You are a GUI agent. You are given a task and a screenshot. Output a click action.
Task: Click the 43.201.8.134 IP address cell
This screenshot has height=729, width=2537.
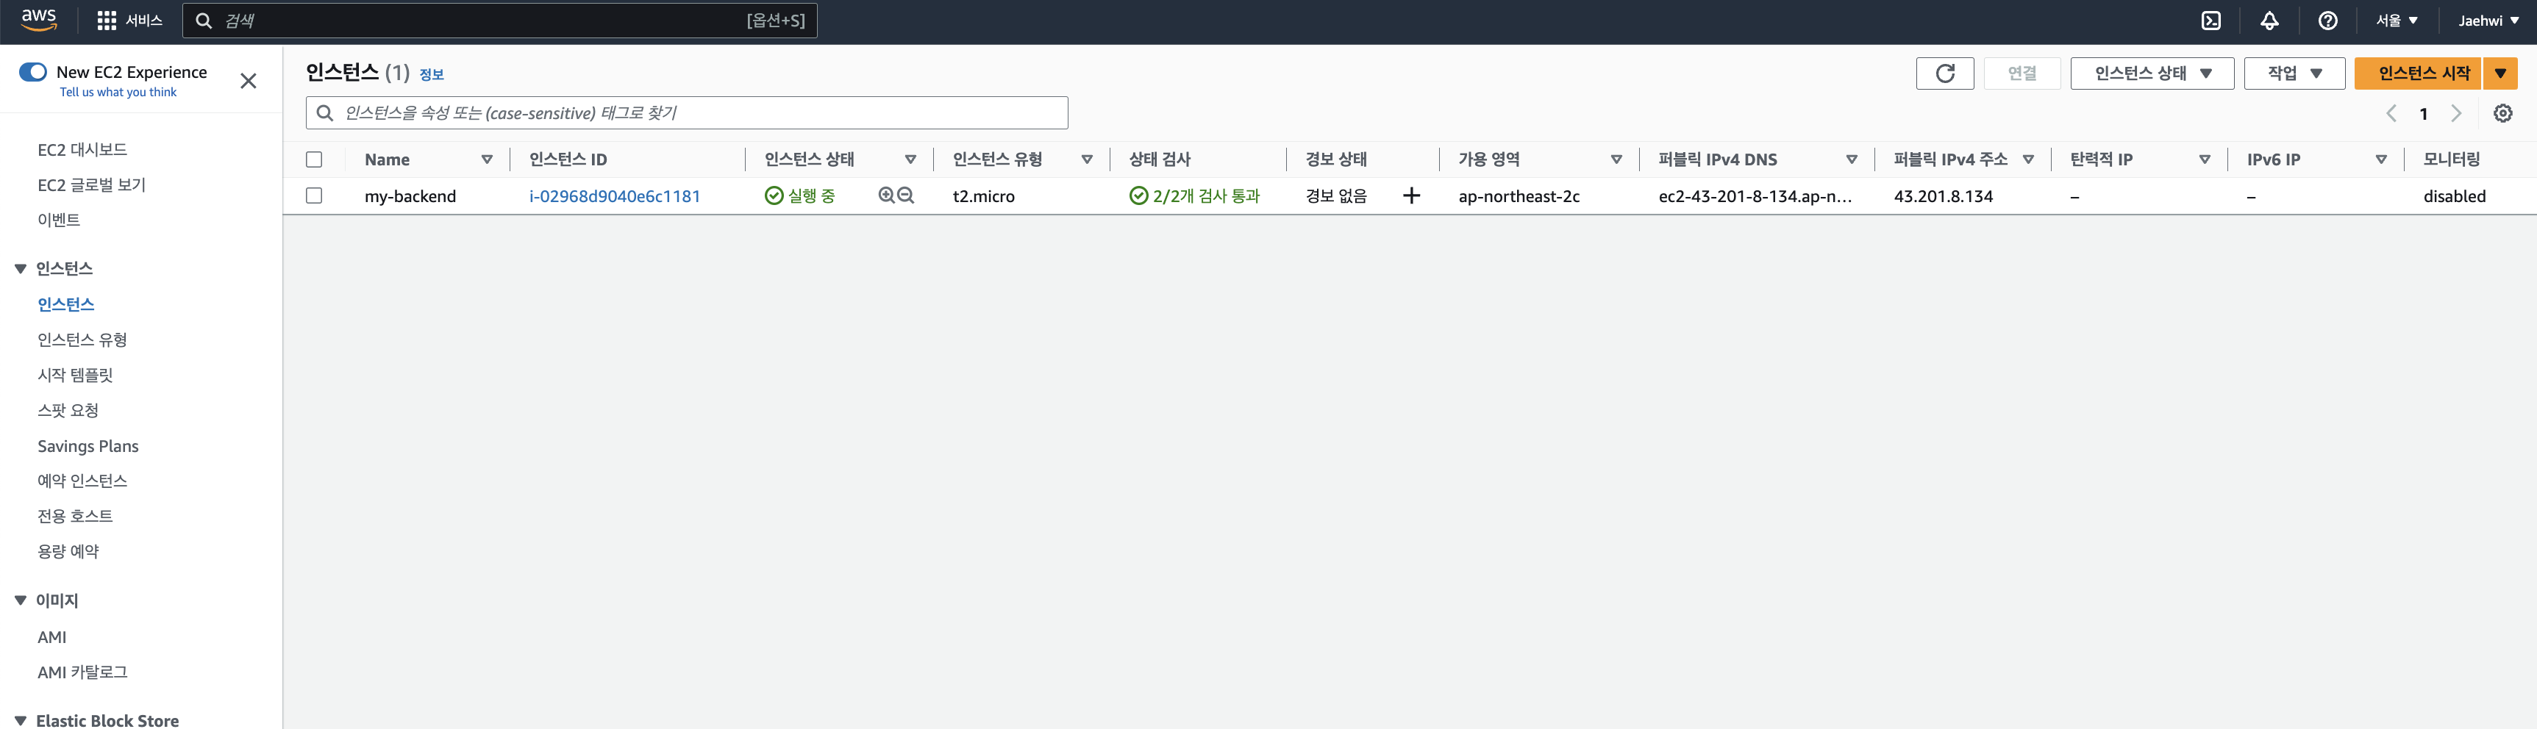coord(1943,195)
